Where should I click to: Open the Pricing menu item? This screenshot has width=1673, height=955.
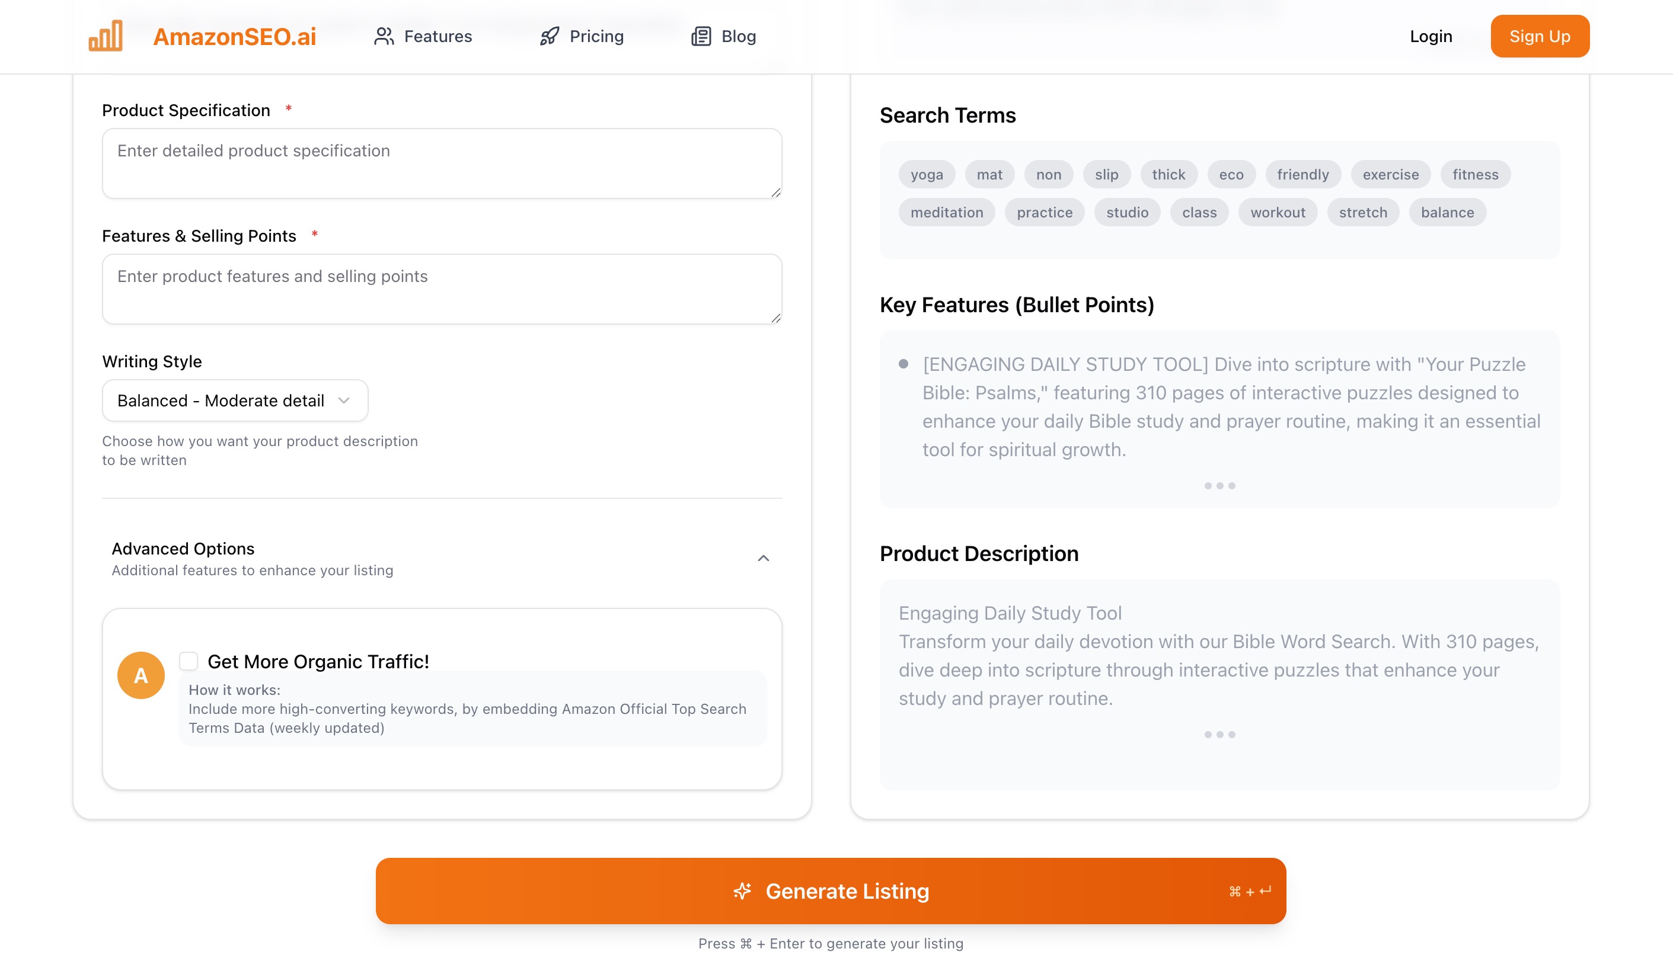pos(582,36)
